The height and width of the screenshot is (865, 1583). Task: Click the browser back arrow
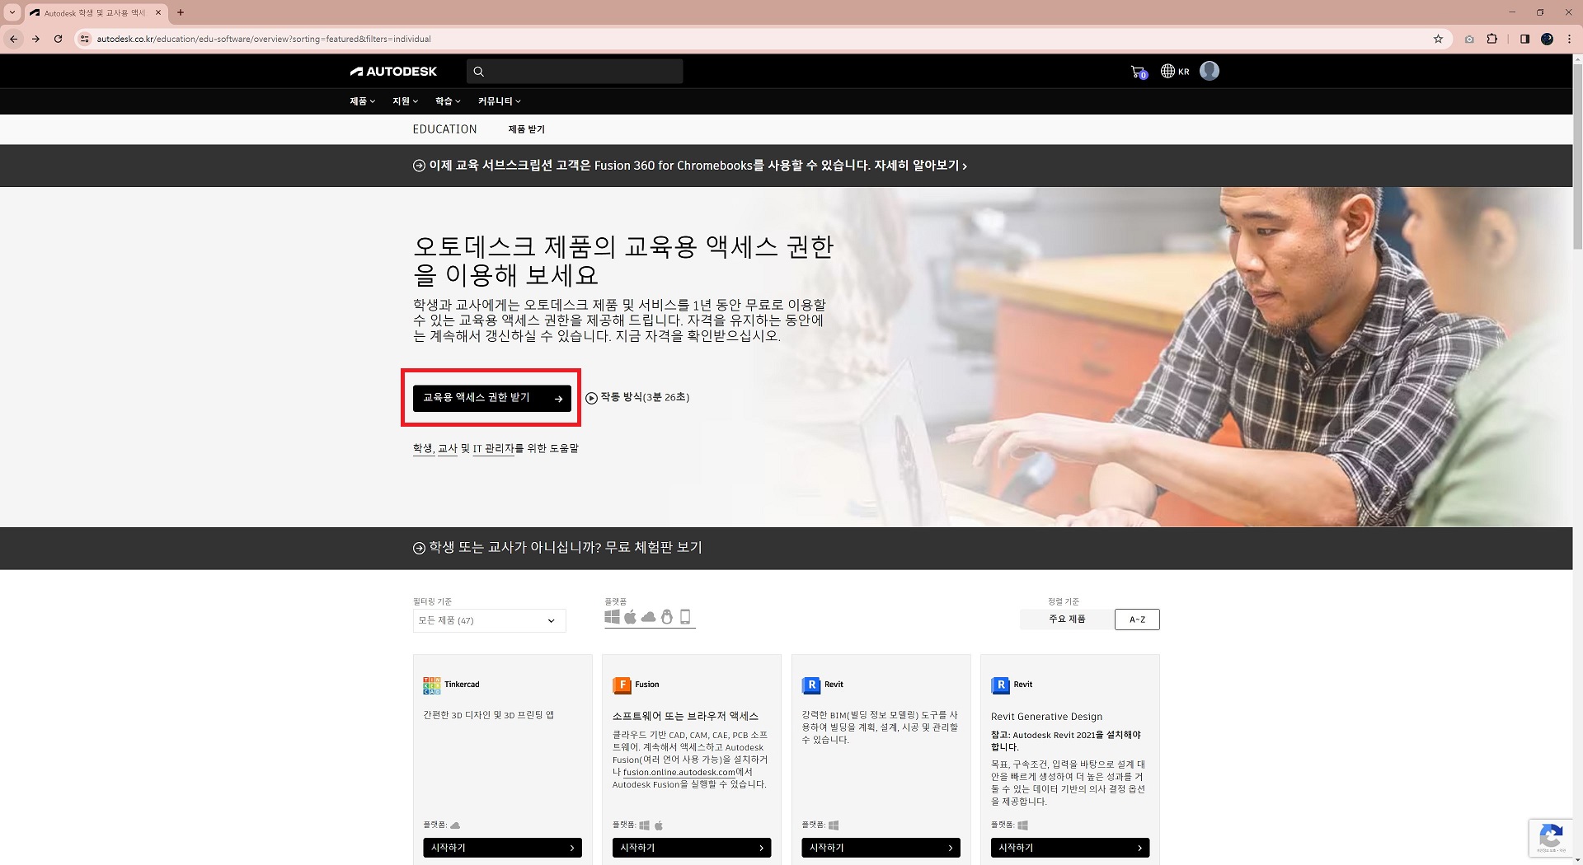[13, 39]
